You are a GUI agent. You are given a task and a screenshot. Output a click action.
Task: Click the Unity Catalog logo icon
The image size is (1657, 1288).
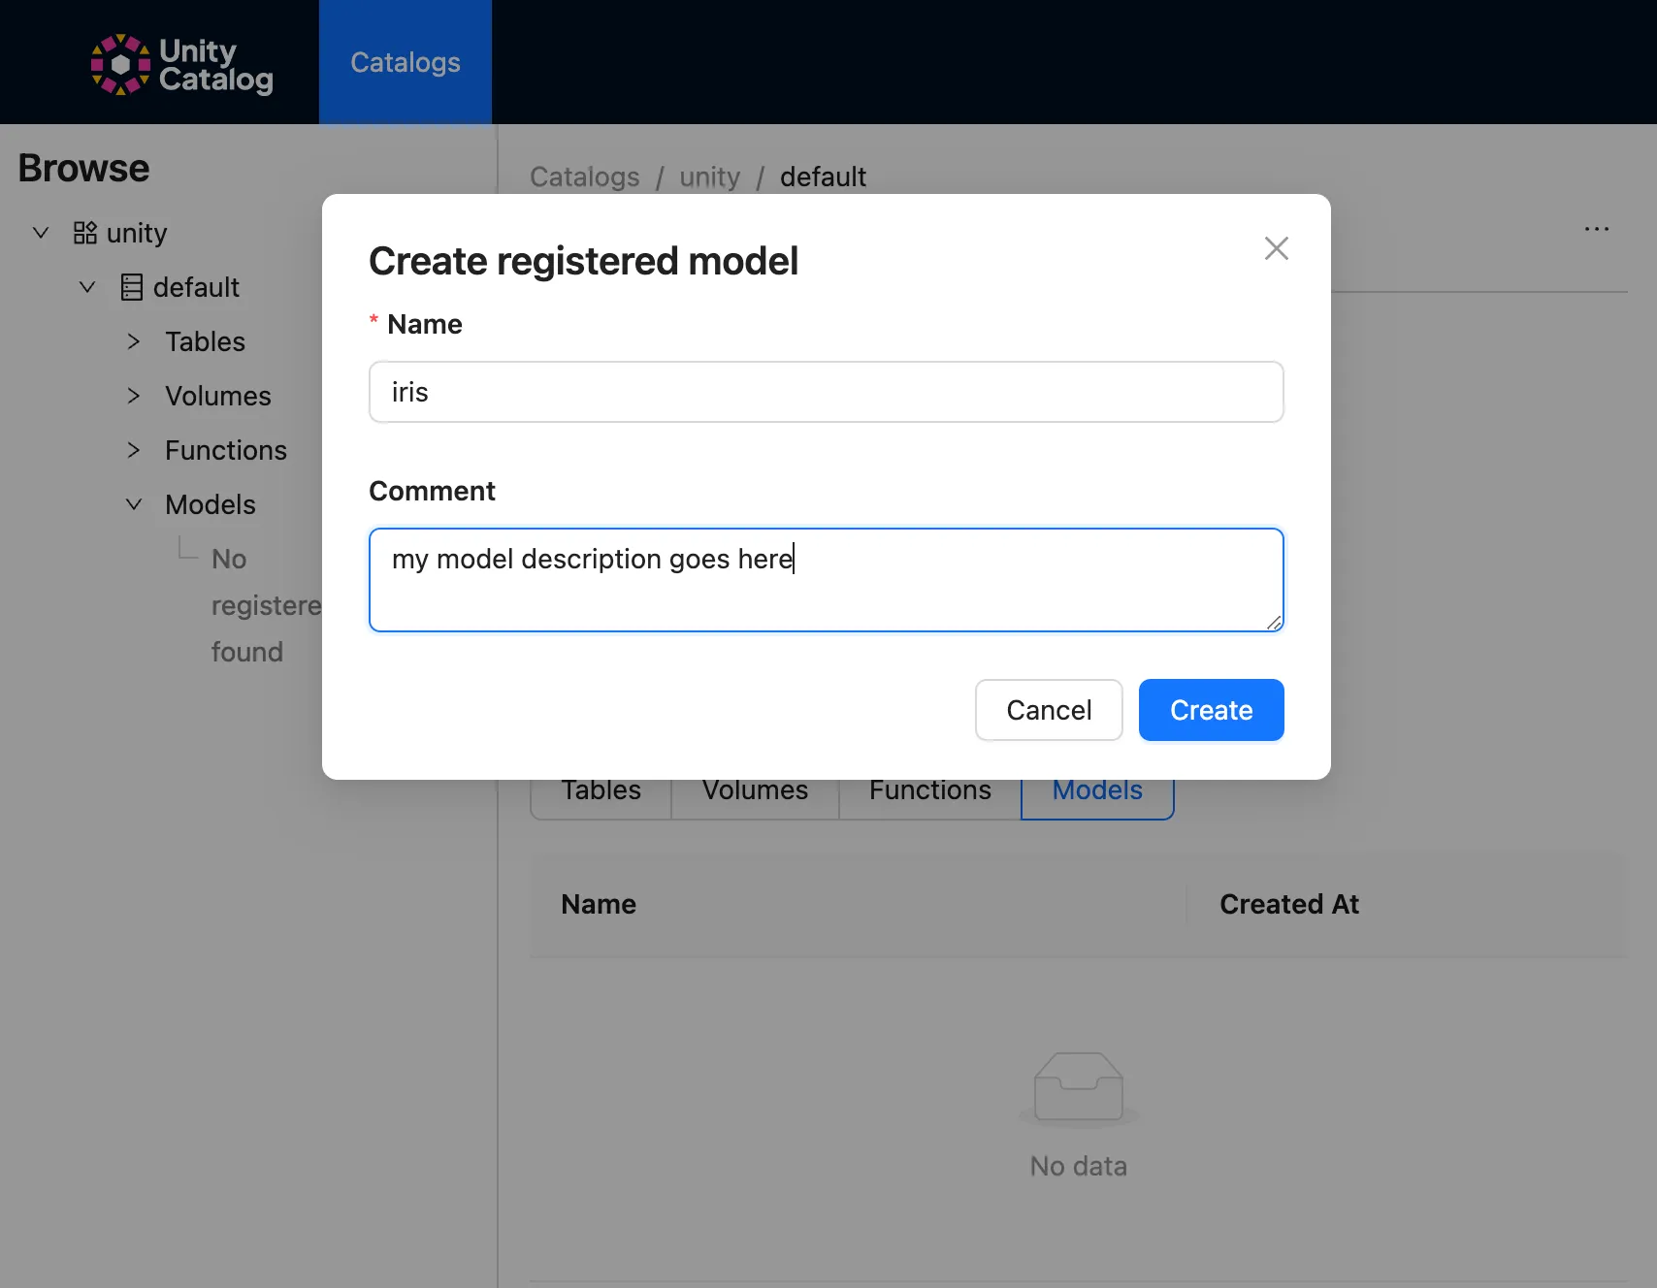pos(121,63)
